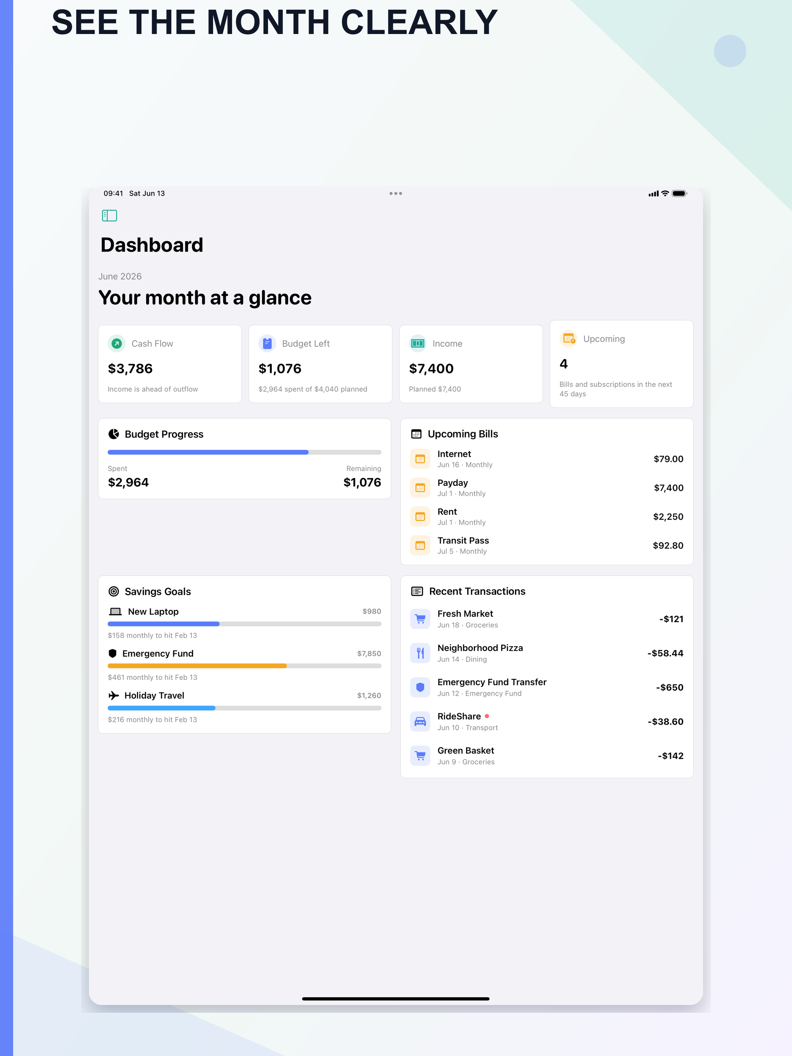Tap the Budget Left clipboard icon

(267, 343)
